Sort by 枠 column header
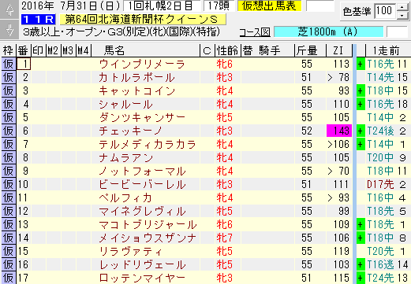This screenshot has height=284, width=411. [x=8, y=50]
